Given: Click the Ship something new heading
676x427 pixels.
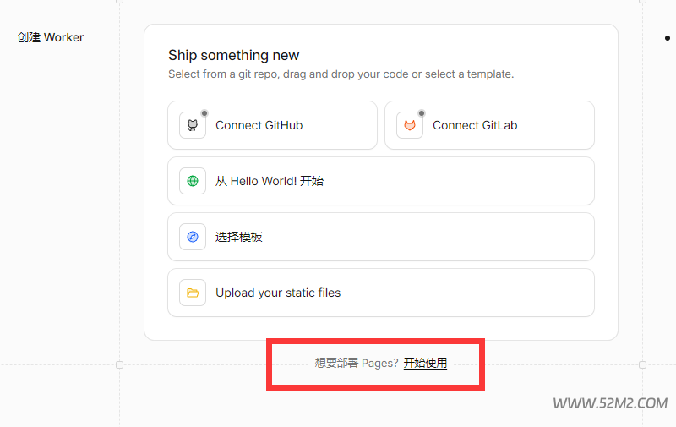Looking at the screenshot, I should coord(234,55).
